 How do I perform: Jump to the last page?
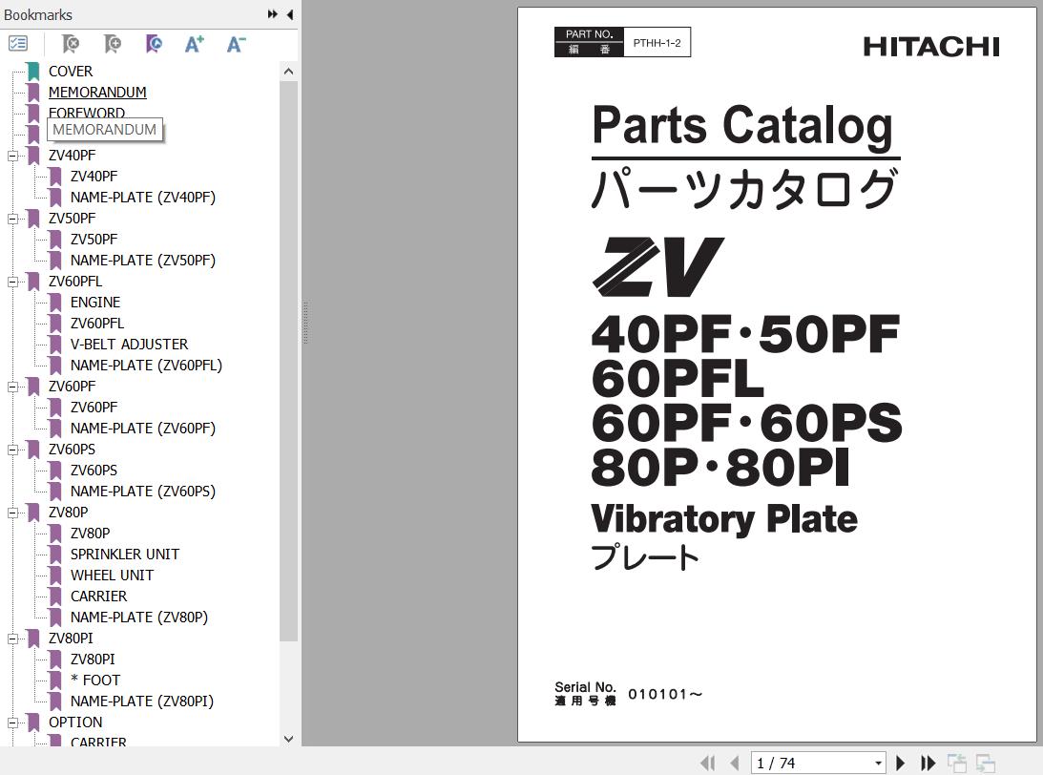[928, 763]
